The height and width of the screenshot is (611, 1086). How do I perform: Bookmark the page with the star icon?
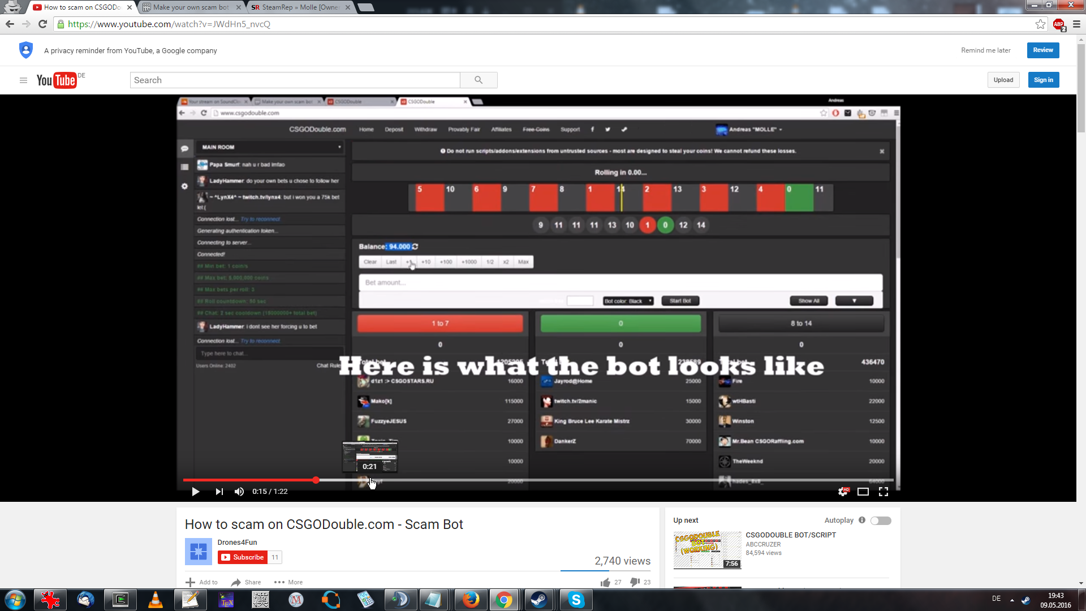[x=1040, y=24]
